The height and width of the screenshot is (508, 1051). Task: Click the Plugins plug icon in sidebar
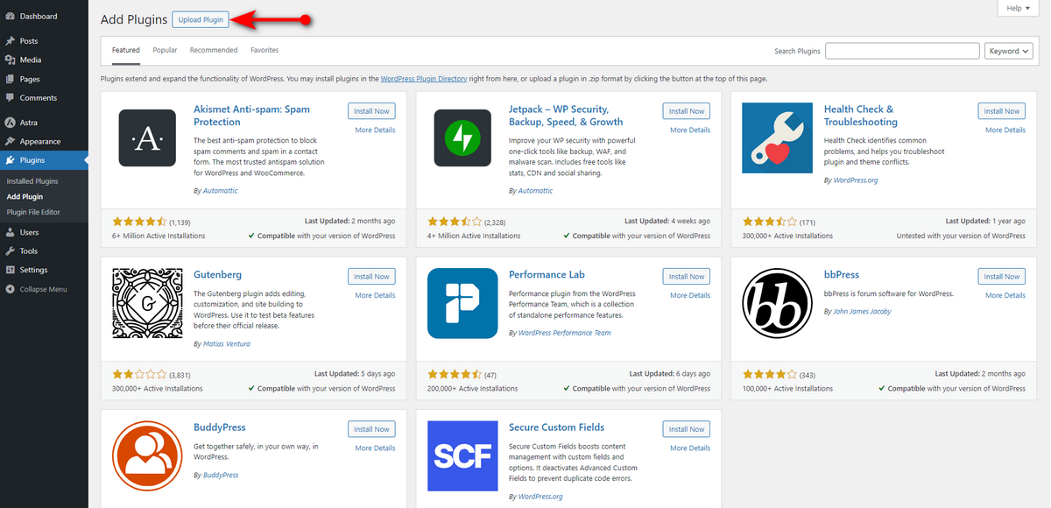pos(10,160)
